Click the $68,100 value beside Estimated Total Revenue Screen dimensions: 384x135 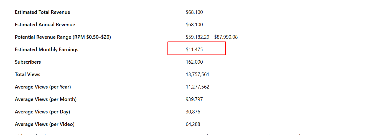194,12
